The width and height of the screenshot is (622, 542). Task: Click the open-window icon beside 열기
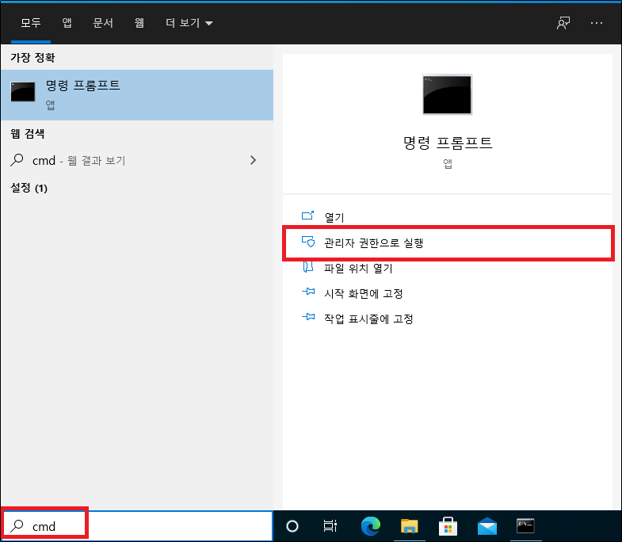307,216
